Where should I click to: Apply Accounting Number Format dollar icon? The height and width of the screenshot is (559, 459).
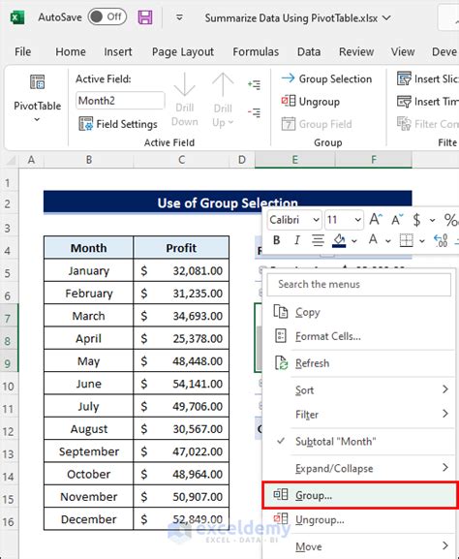pos(416,220)
